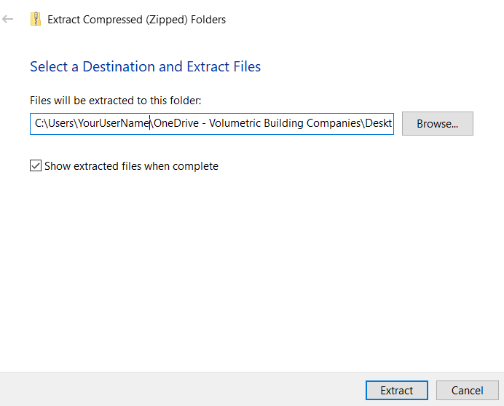Screen dimensions: 504x406
Task: Click "YourUserName" in the destination path
Action: click(x=114, y=124)
